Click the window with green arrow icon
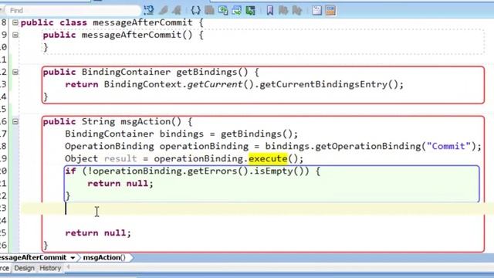The image size is (494, 278). pyautogui.click(x=237, y=10)
